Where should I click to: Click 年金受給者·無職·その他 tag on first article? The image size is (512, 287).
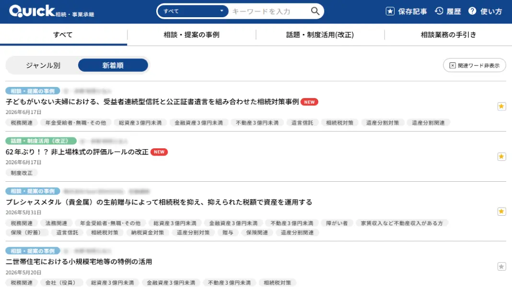76,123
